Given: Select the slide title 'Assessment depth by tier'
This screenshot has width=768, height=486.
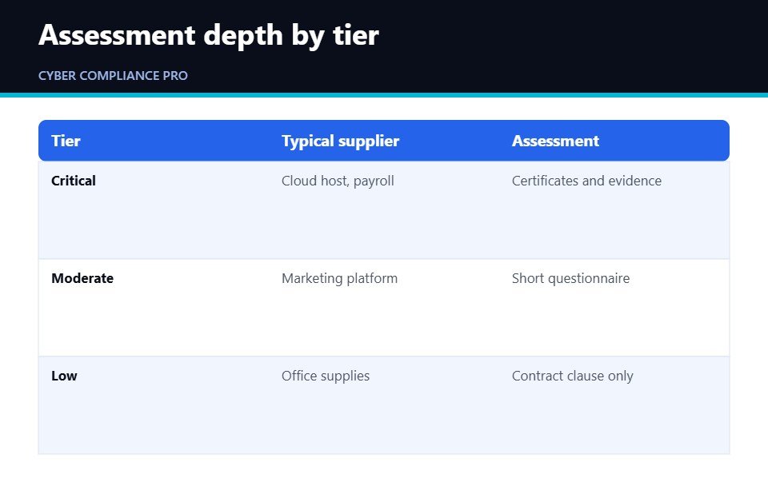Looking at the screenshot, I should 209,35.
